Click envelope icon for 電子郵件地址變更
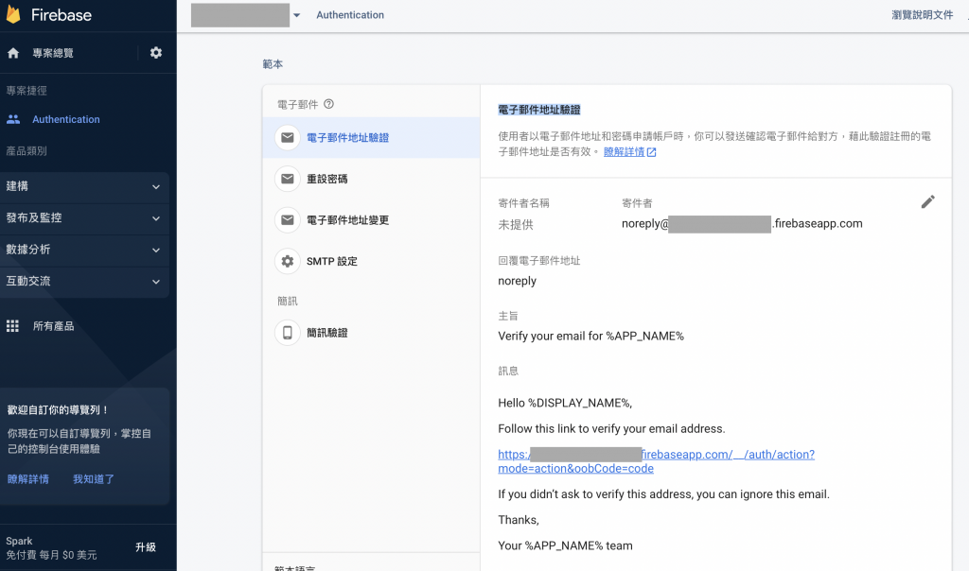Viewport: 969px width, 571px height. click(x=288, y=219)
